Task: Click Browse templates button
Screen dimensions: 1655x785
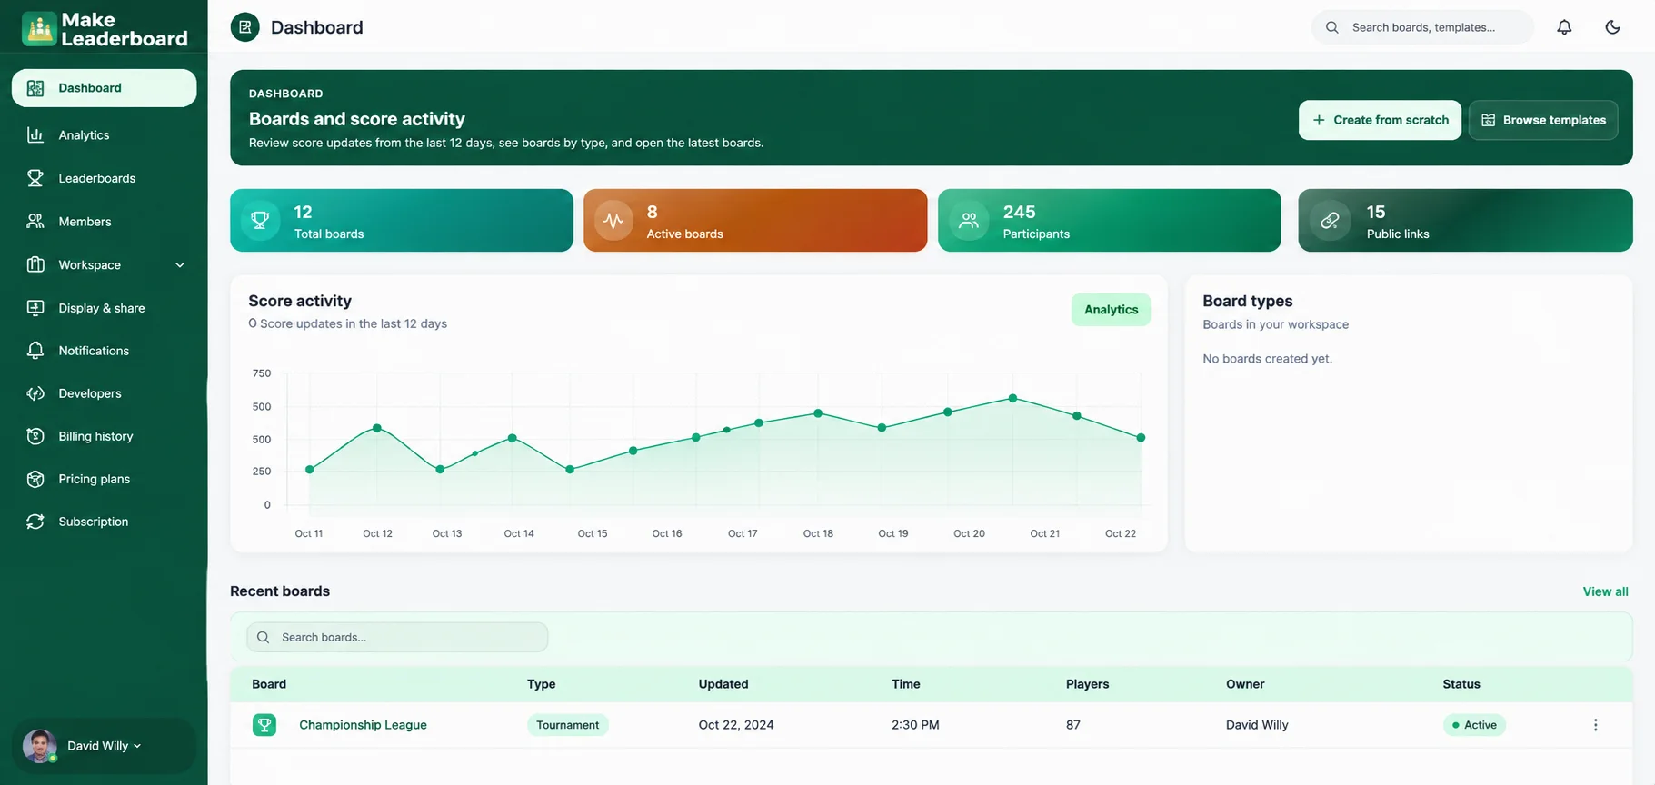Action: [1543, 120]
